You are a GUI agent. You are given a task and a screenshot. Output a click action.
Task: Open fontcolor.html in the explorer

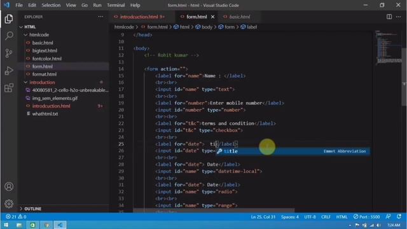point(46,59)
